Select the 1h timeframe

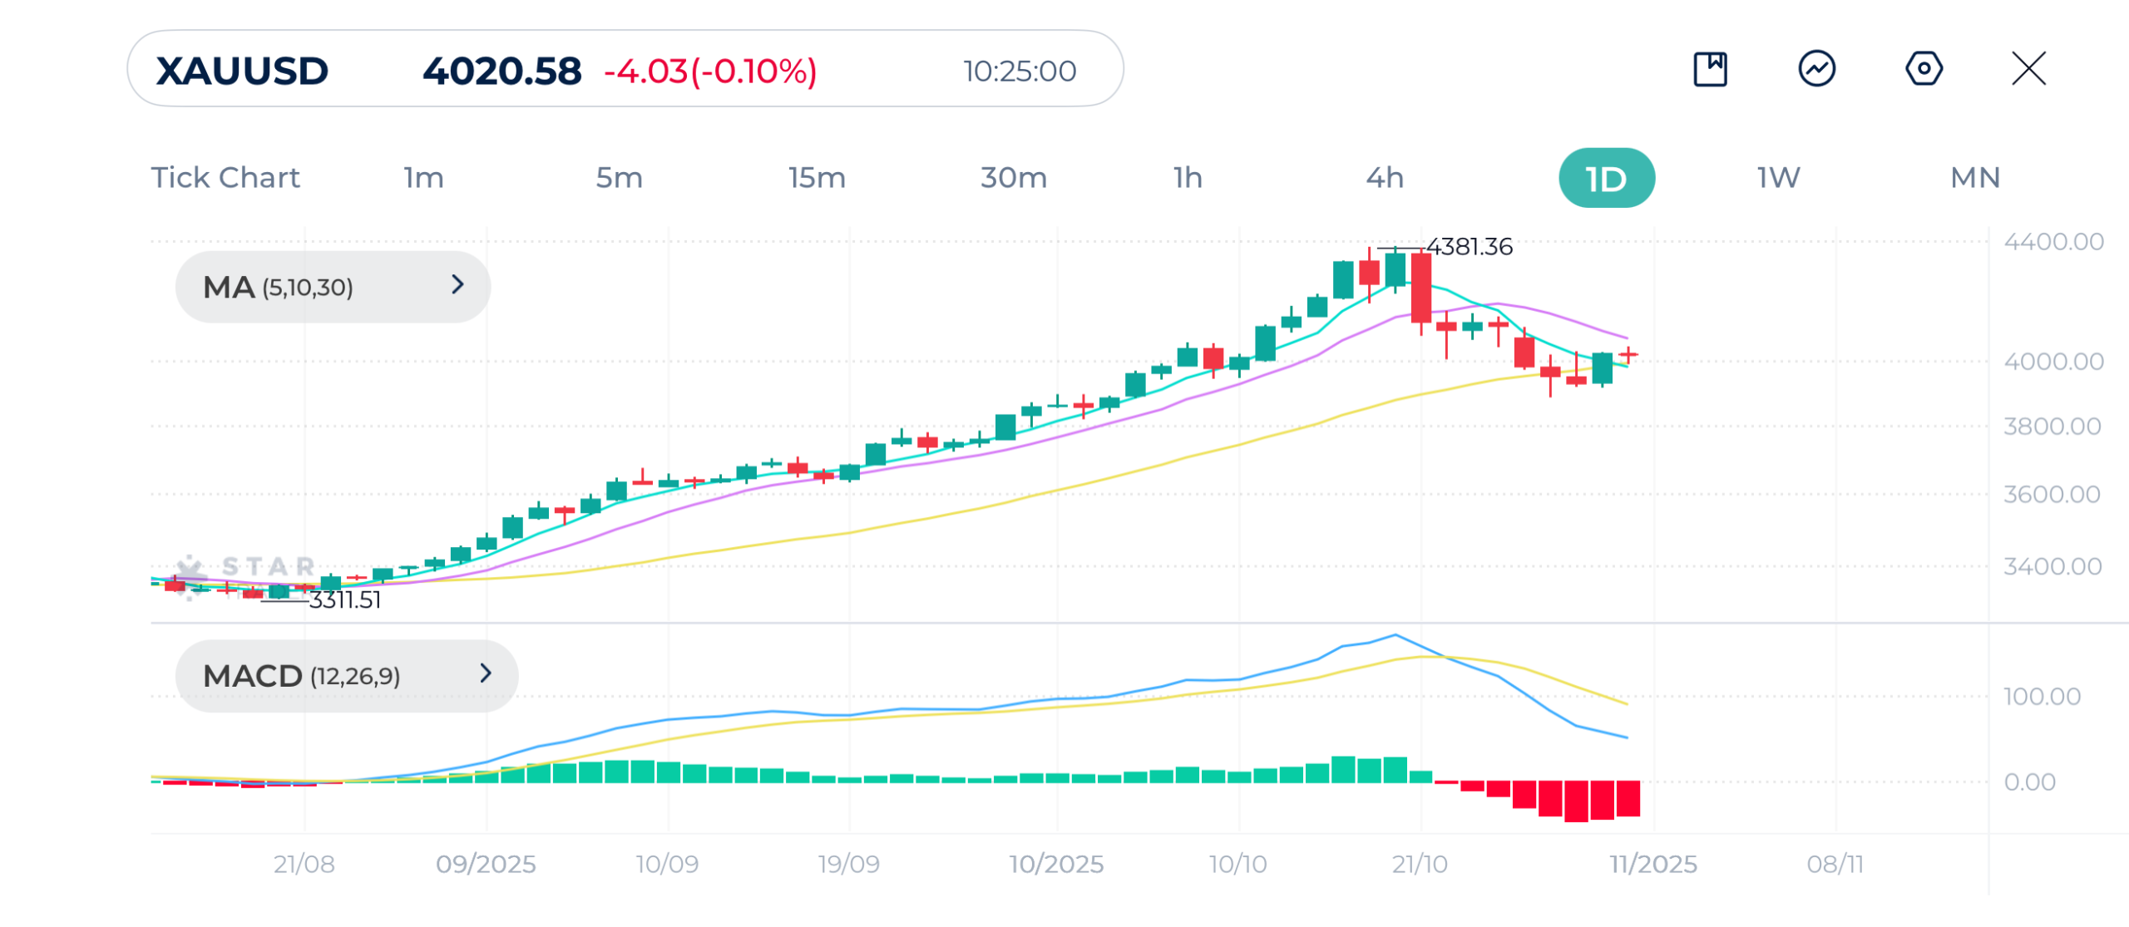pyautogui.click(x=1188, y=178)
